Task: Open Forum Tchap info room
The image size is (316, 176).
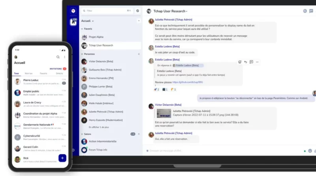Action: [x=111, y=150]
